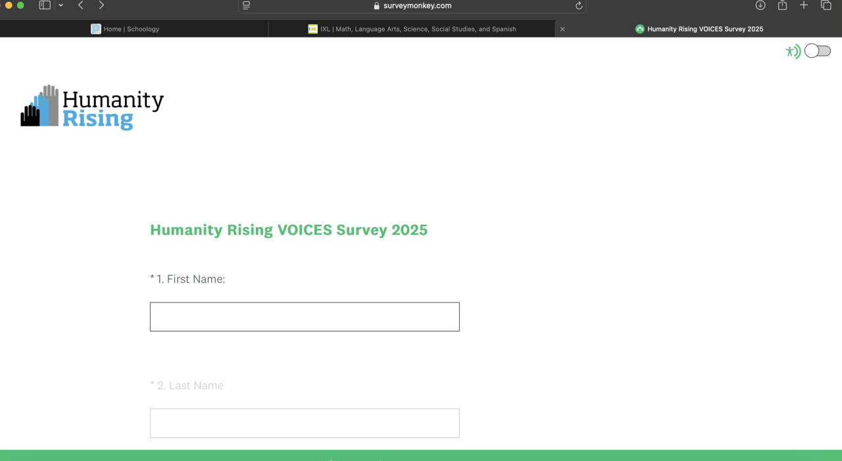The width and height of the screenshot is (842, 461).
Task: Click the green accessibility person icon
Action: (x=792, y=51)
